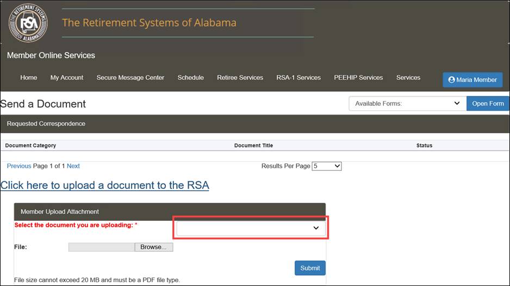510x286 pixels.
Task: Click the Open Form button
Action: (488, 104)
